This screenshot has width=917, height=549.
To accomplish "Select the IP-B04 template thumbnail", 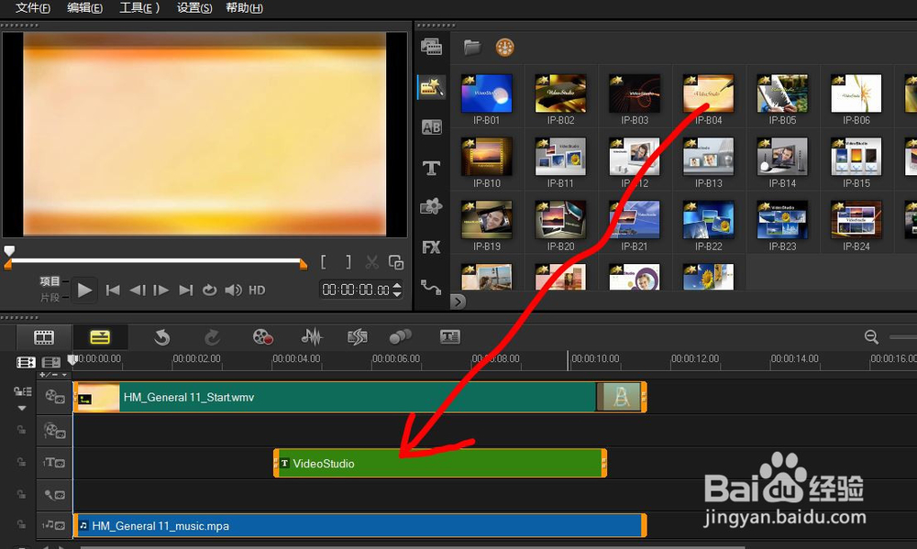I will point(708,93).
